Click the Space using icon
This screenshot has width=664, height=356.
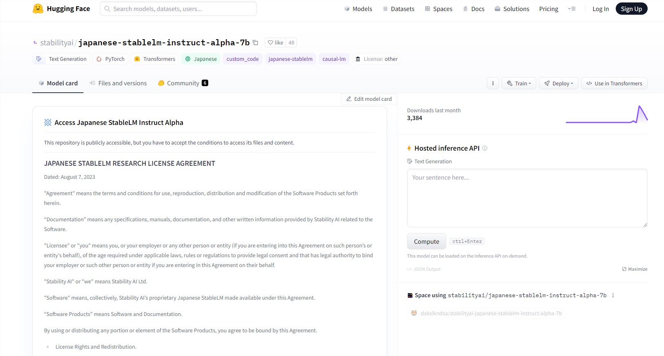click(410, 295)
